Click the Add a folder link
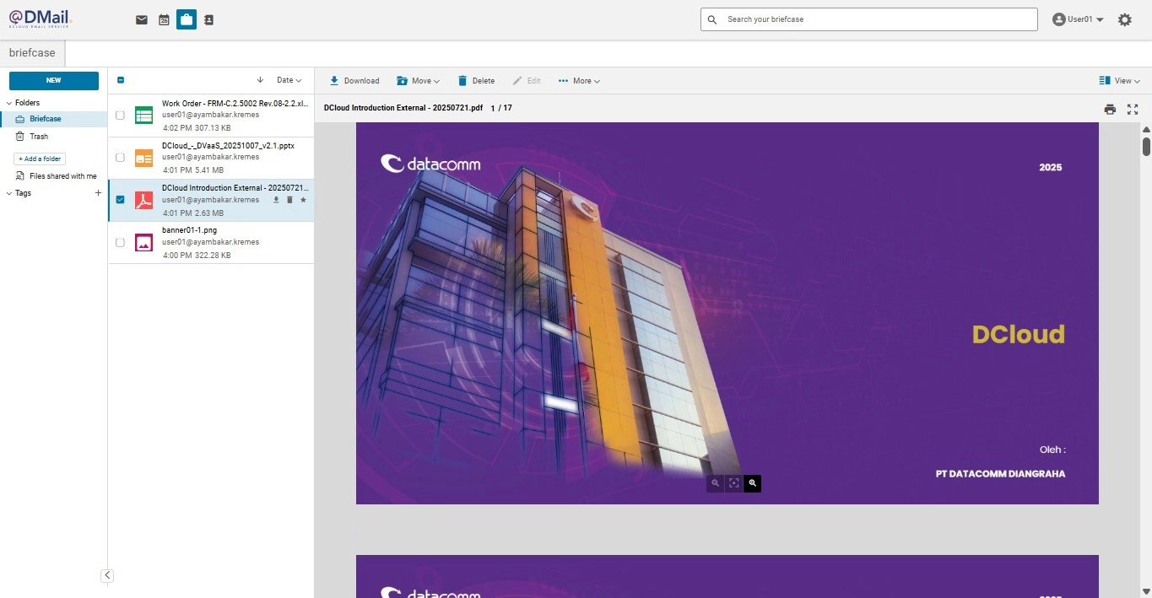The image size is (1152, 598). tap(39, 159)
